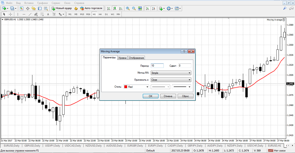Select the text label T tool
The image size is (295, 153).
[x=54, y=14]
